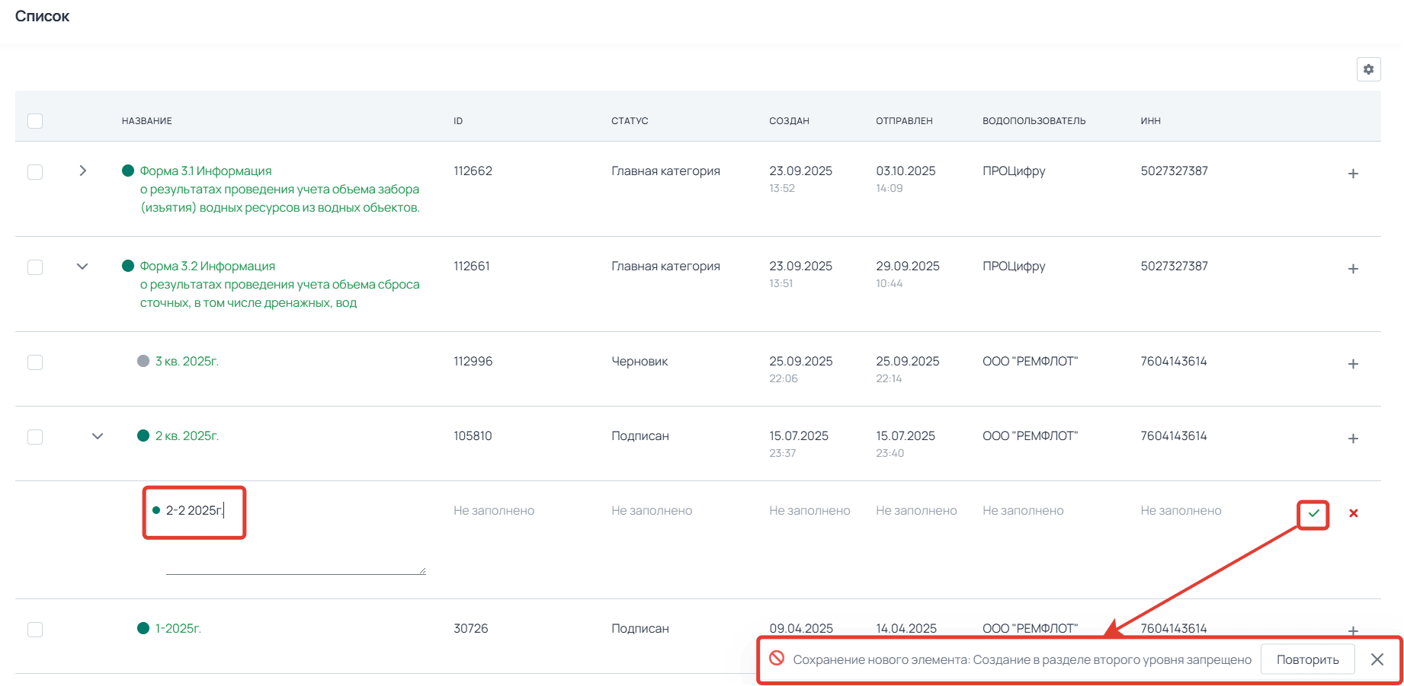The image size is (1404, 686).
Task: Click plus icon in Форма 3.2 row
Action: click(1353, 269)
